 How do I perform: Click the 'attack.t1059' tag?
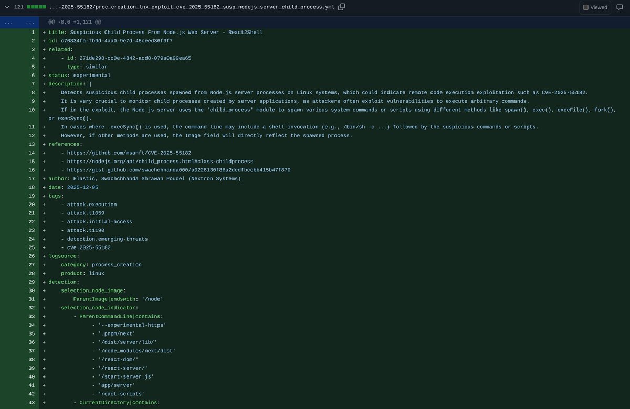(x=86, y=213)
